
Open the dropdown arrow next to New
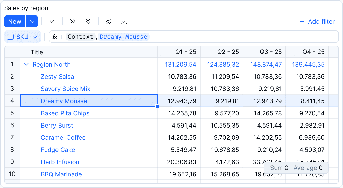pyautogui.click(x=32, y=22)
